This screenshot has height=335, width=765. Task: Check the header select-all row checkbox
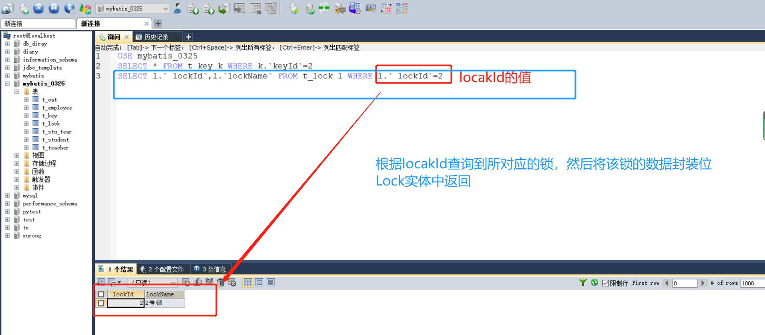click(101, 294)
